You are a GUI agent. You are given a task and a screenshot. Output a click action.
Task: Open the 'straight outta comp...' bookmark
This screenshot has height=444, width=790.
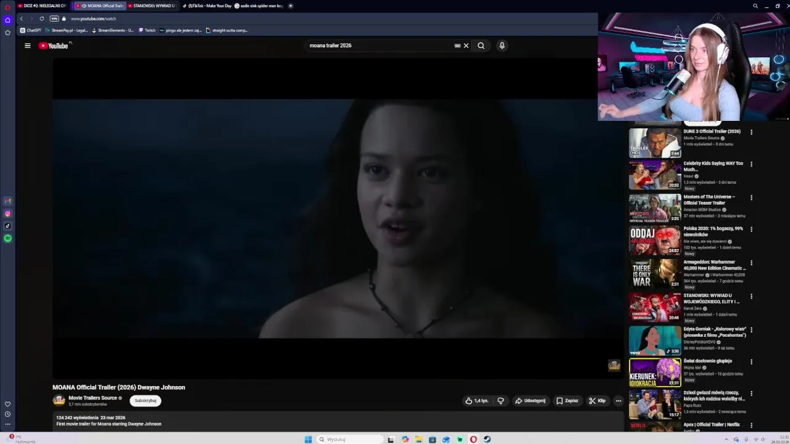coord(227,30)
